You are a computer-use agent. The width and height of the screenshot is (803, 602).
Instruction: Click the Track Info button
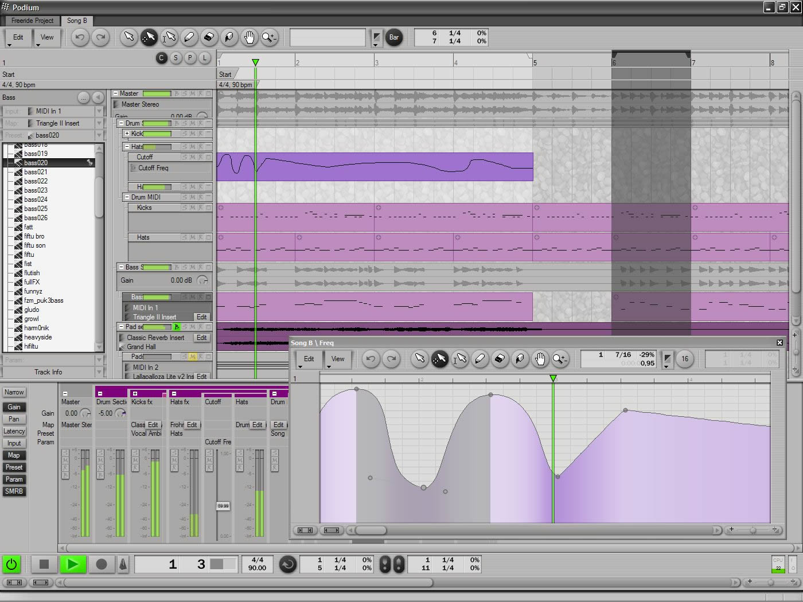point(48,372)
